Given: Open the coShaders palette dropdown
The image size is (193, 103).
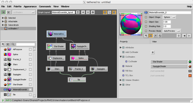Looking at the screenshot, I should (x=24, y=12).
